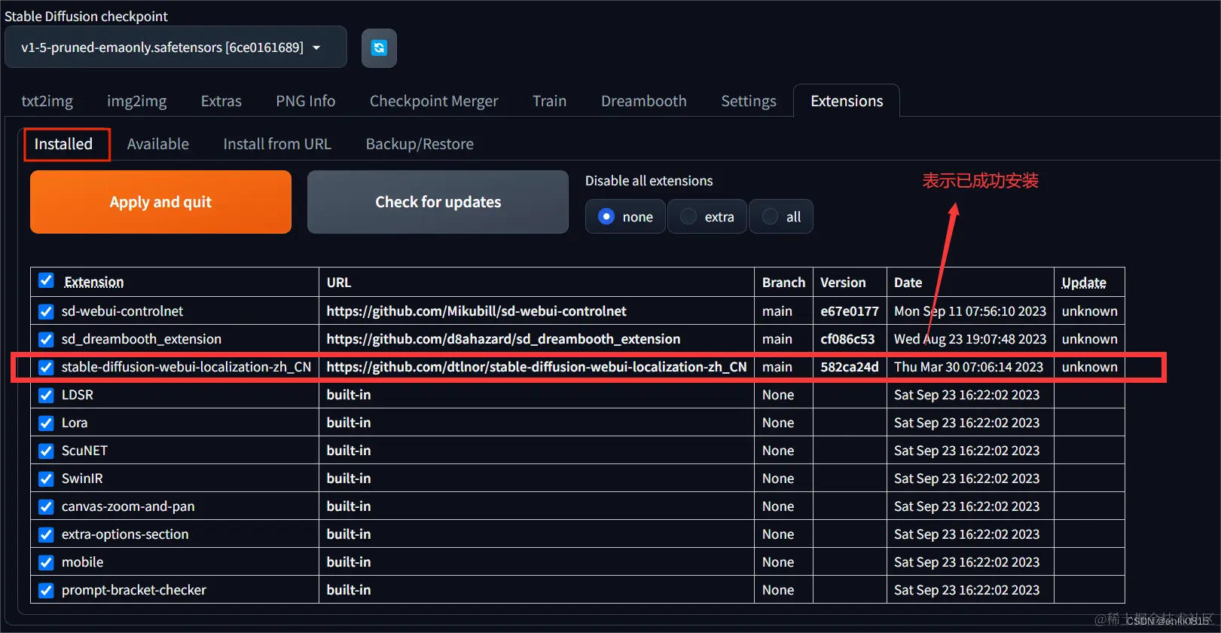Go to the Train tab
Viewport: 1221px width, 633px height.
pos(549,101)
